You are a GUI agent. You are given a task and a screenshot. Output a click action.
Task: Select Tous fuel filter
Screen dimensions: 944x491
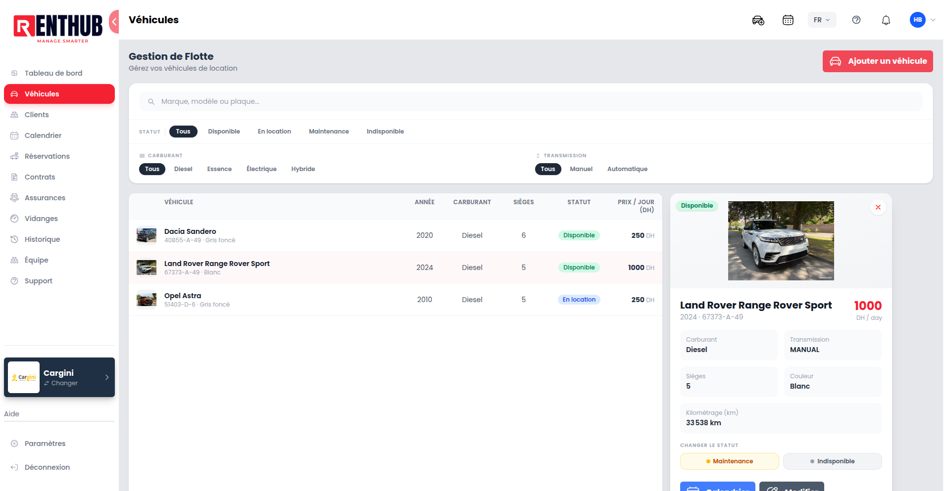(152, 169)
